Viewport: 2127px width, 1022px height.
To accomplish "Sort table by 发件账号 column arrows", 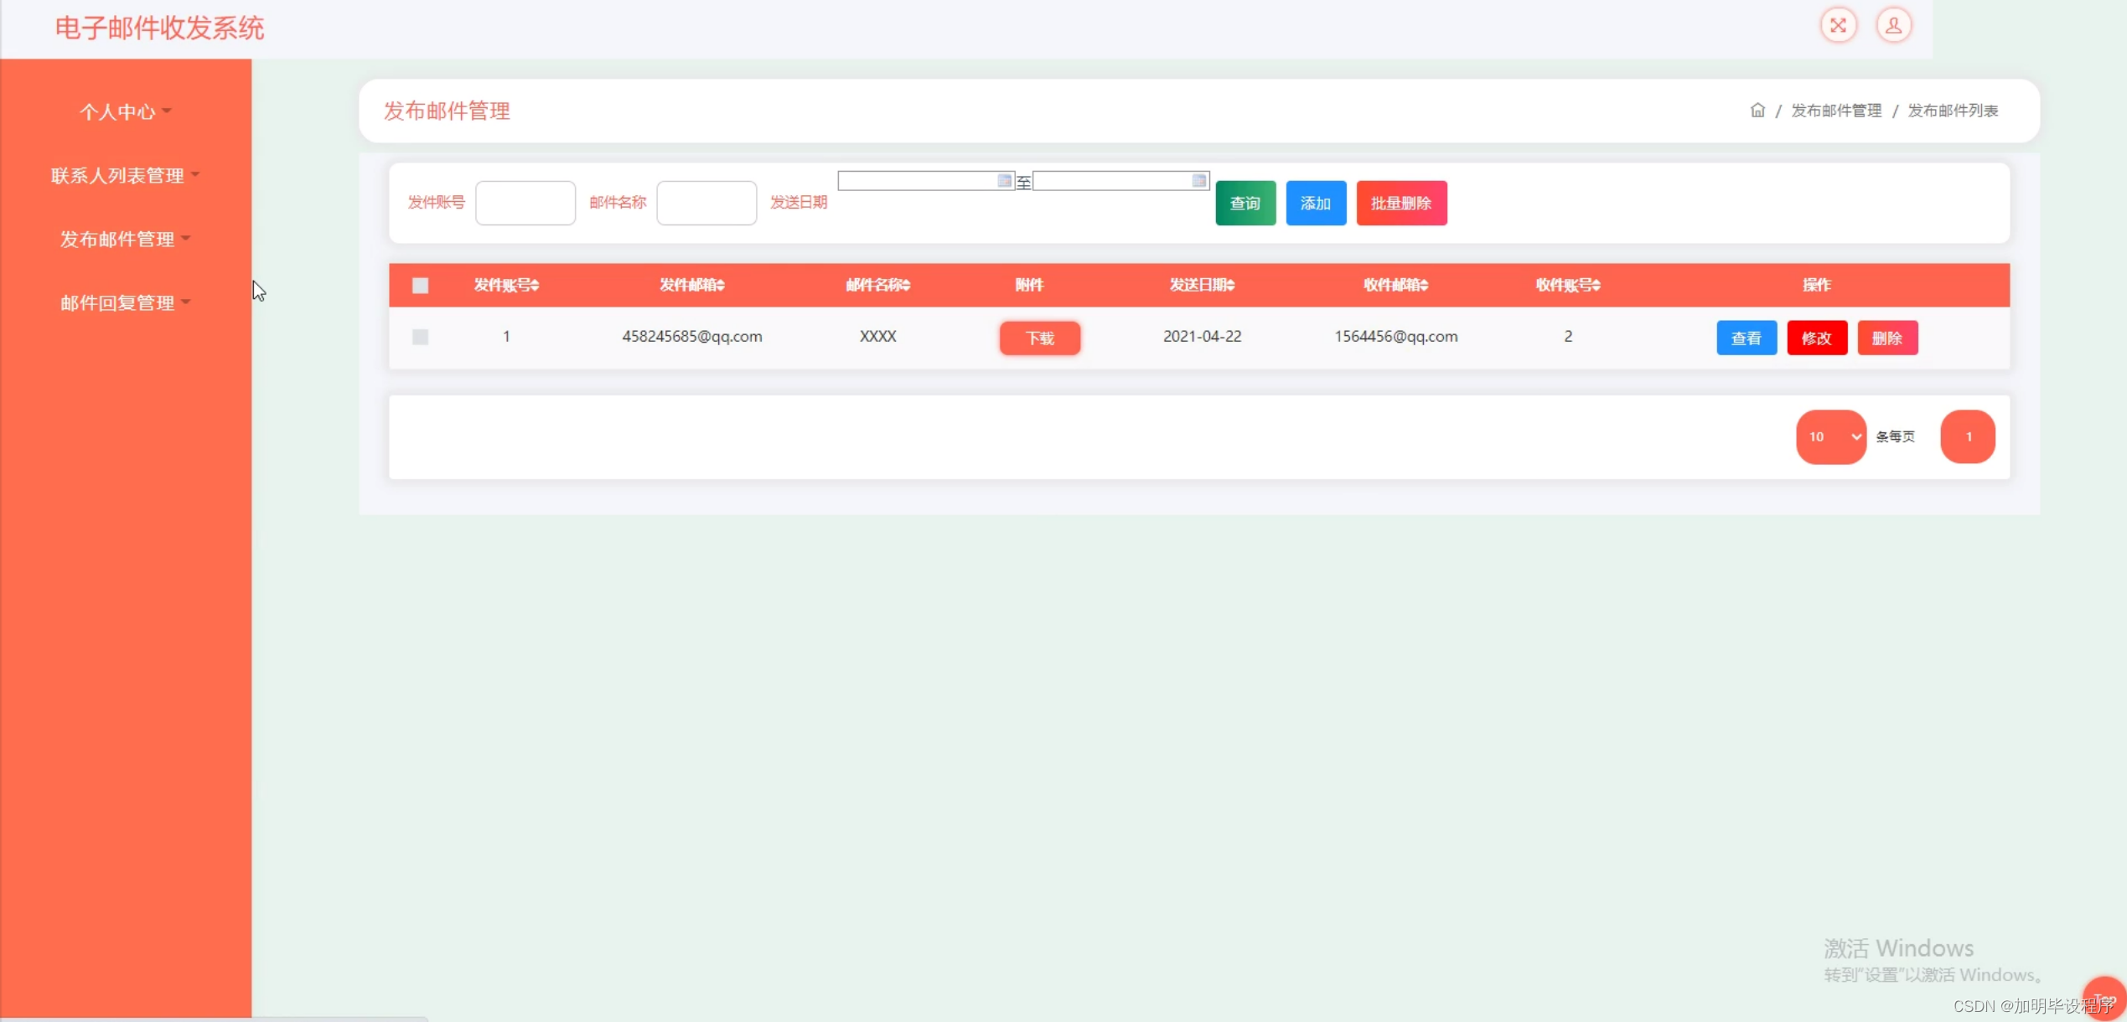I will coord(535,286).
